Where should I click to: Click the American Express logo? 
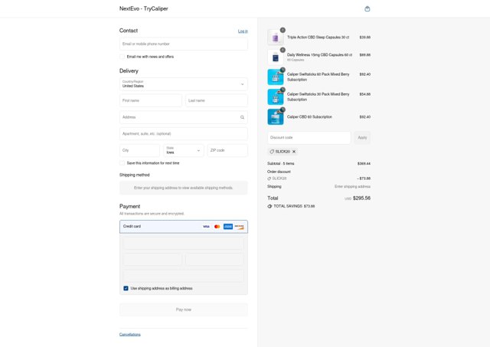pyautogui.click(x=228, y=227)
